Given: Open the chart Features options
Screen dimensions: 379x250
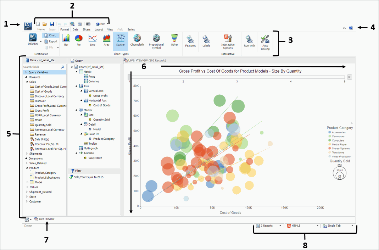Looking at the screenshot, I should (x=190, y=41).
